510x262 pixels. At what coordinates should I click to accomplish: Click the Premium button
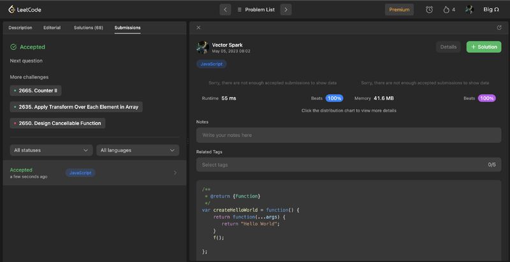pos(399,10)
